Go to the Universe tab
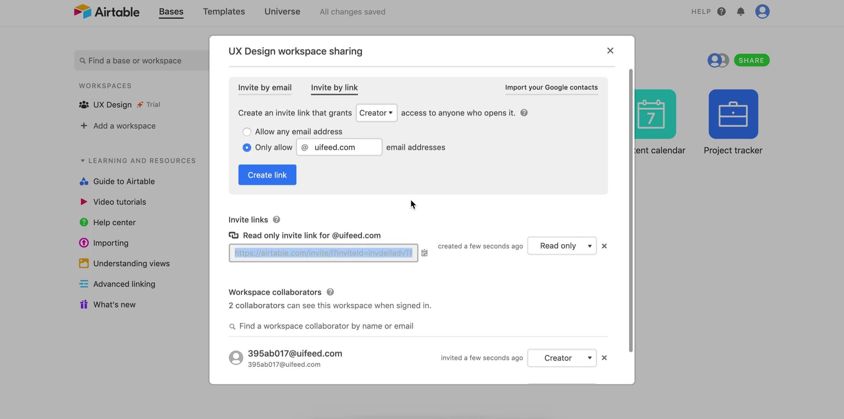This screenshot has width=844, height=419. coord(282,12)
